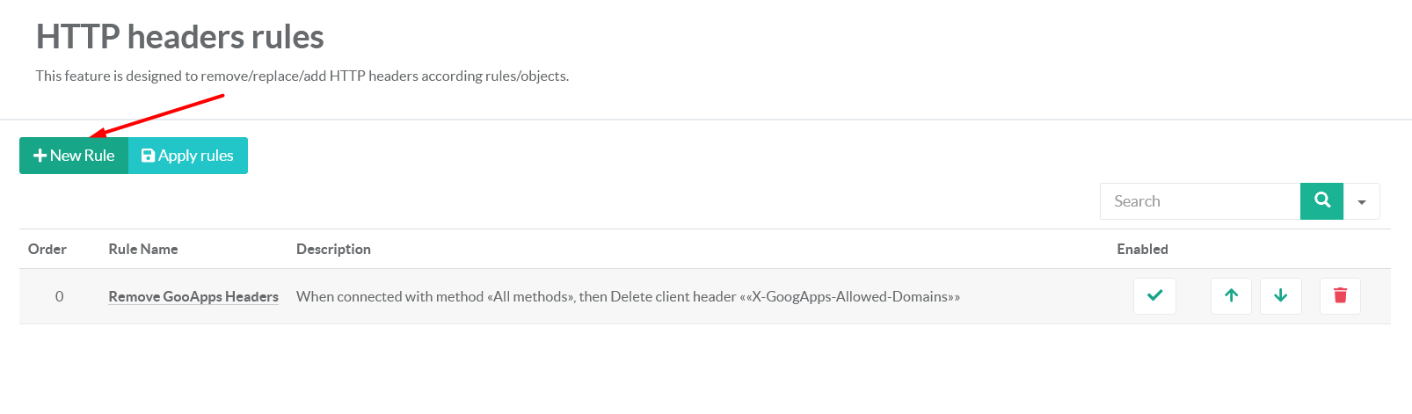Click the magnifier search button
1412x414 pixels.
tap(1321, 201)
